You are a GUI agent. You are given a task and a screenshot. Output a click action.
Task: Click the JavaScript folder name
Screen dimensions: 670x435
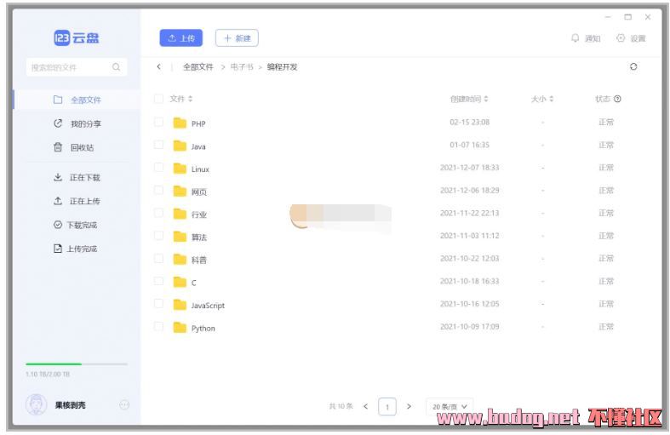pyautogui.click(x=208, y=306)
